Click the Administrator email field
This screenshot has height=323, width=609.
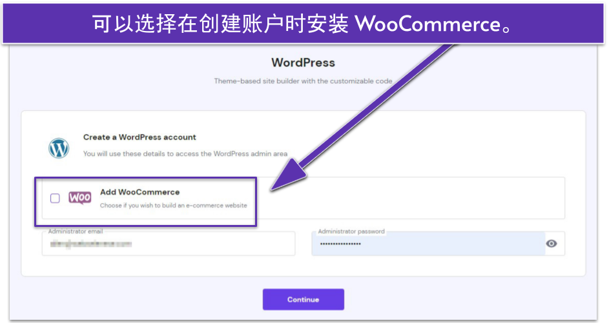tap(169, 244)
